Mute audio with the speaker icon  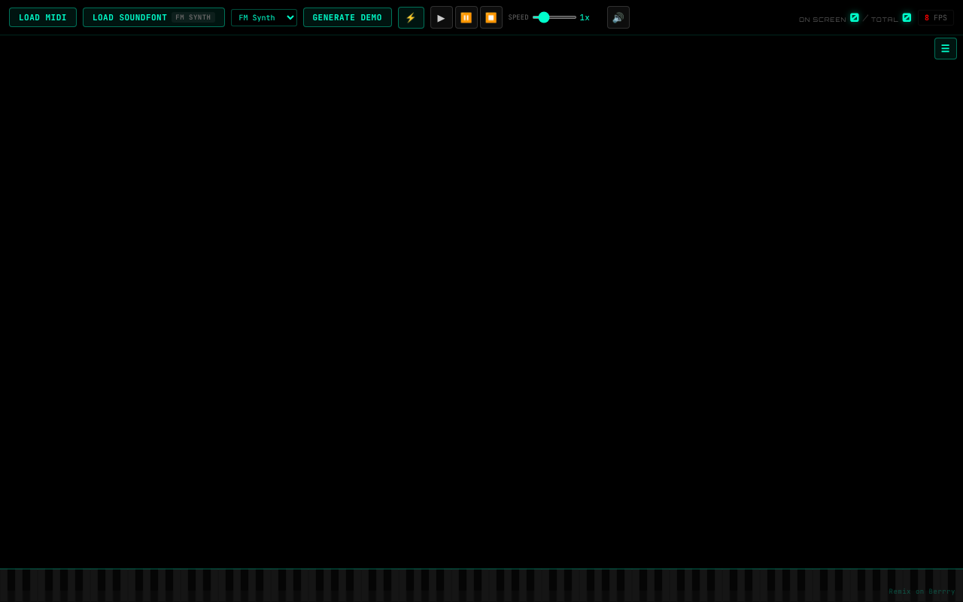618,17
